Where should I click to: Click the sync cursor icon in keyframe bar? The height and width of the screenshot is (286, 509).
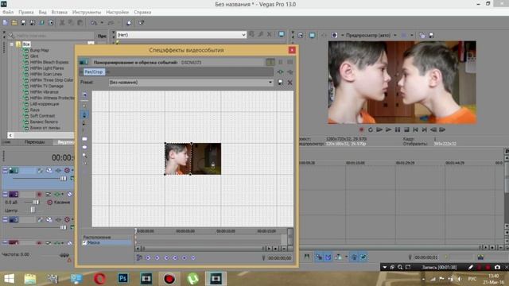tap(139, 257)
